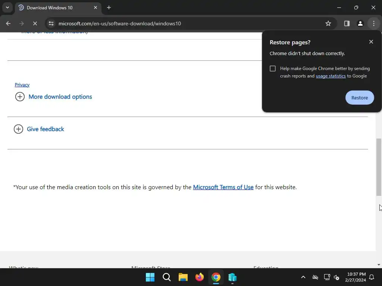382x286 pixels.
Task: Click the address bar URL
Action: [x=120, y=23]
